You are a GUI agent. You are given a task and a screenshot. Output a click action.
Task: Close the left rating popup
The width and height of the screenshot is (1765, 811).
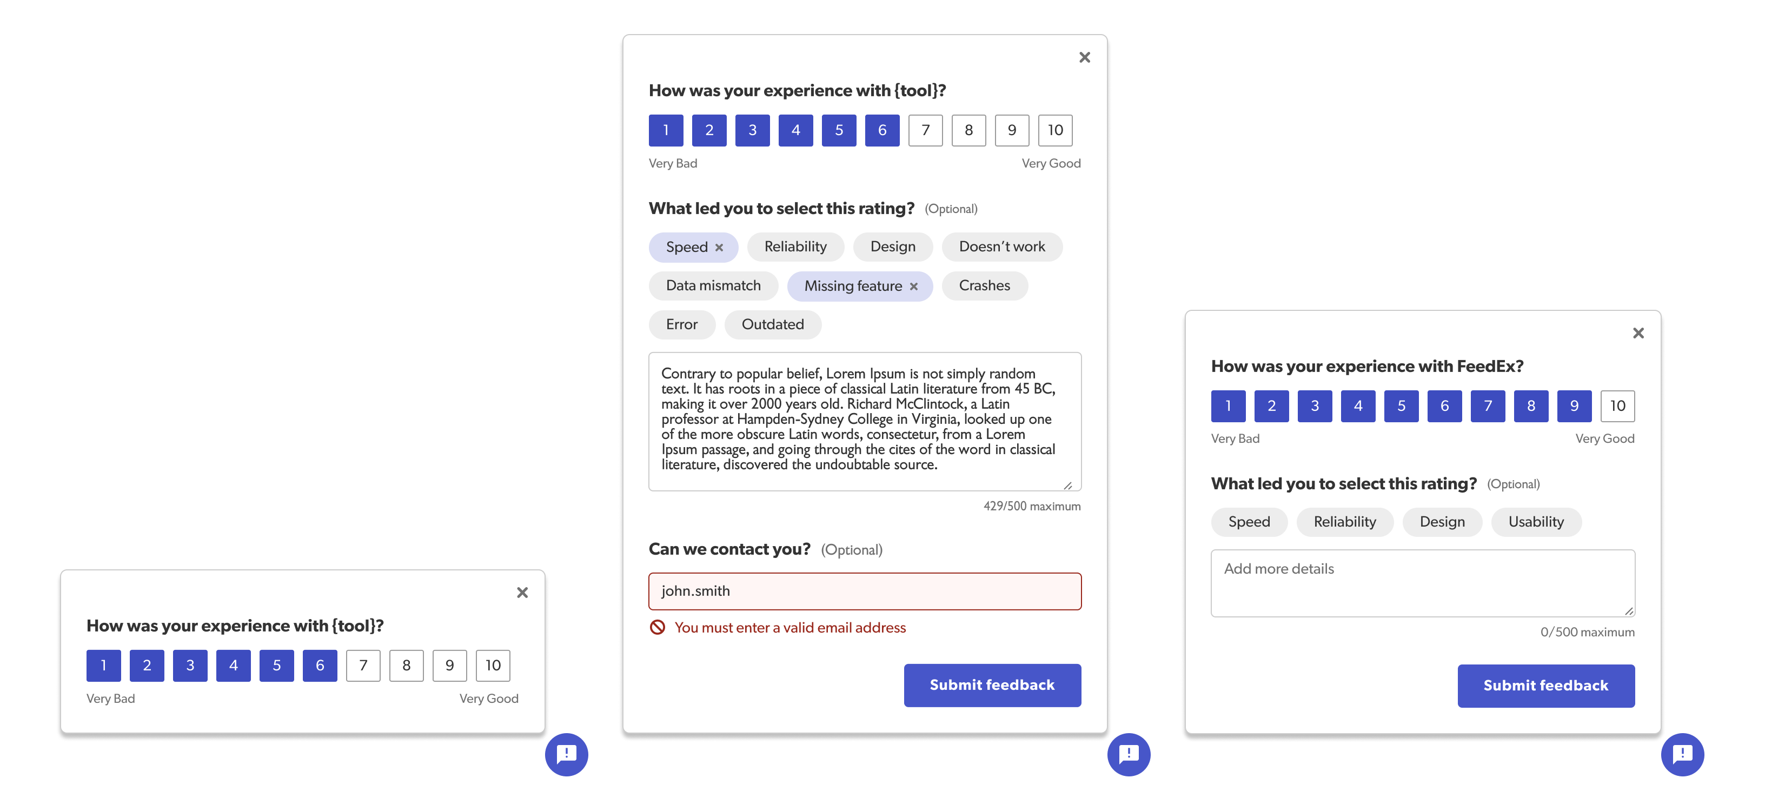point(523,593)
